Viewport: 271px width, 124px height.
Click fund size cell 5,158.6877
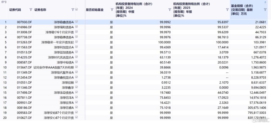coord(259,73)
